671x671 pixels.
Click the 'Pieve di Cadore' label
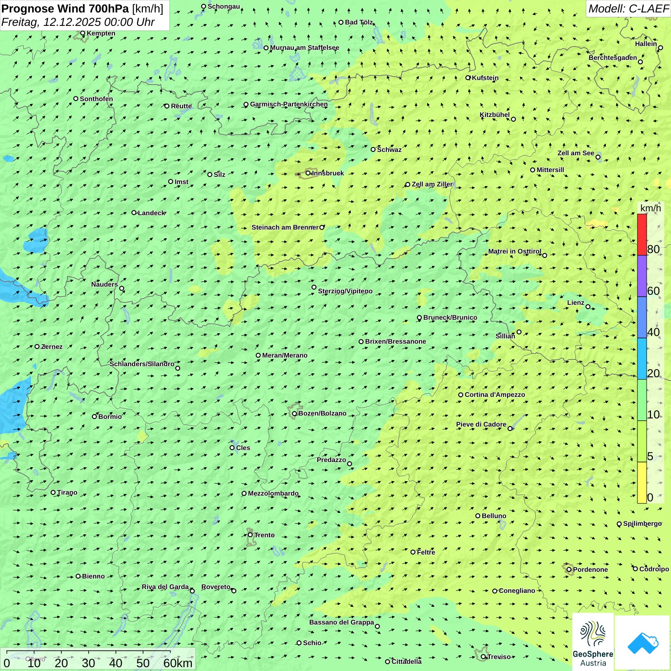click(481, 424)
